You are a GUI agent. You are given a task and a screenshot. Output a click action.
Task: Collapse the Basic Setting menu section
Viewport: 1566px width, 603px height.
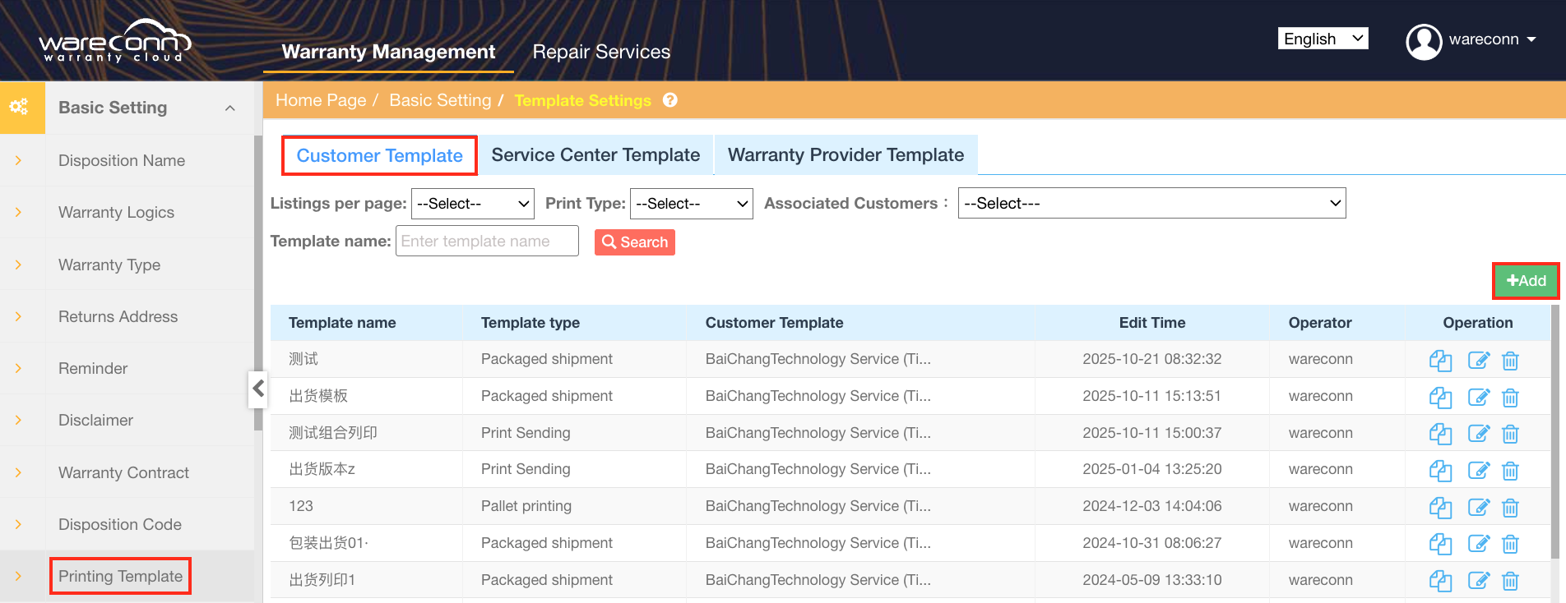tap(230, 108)
